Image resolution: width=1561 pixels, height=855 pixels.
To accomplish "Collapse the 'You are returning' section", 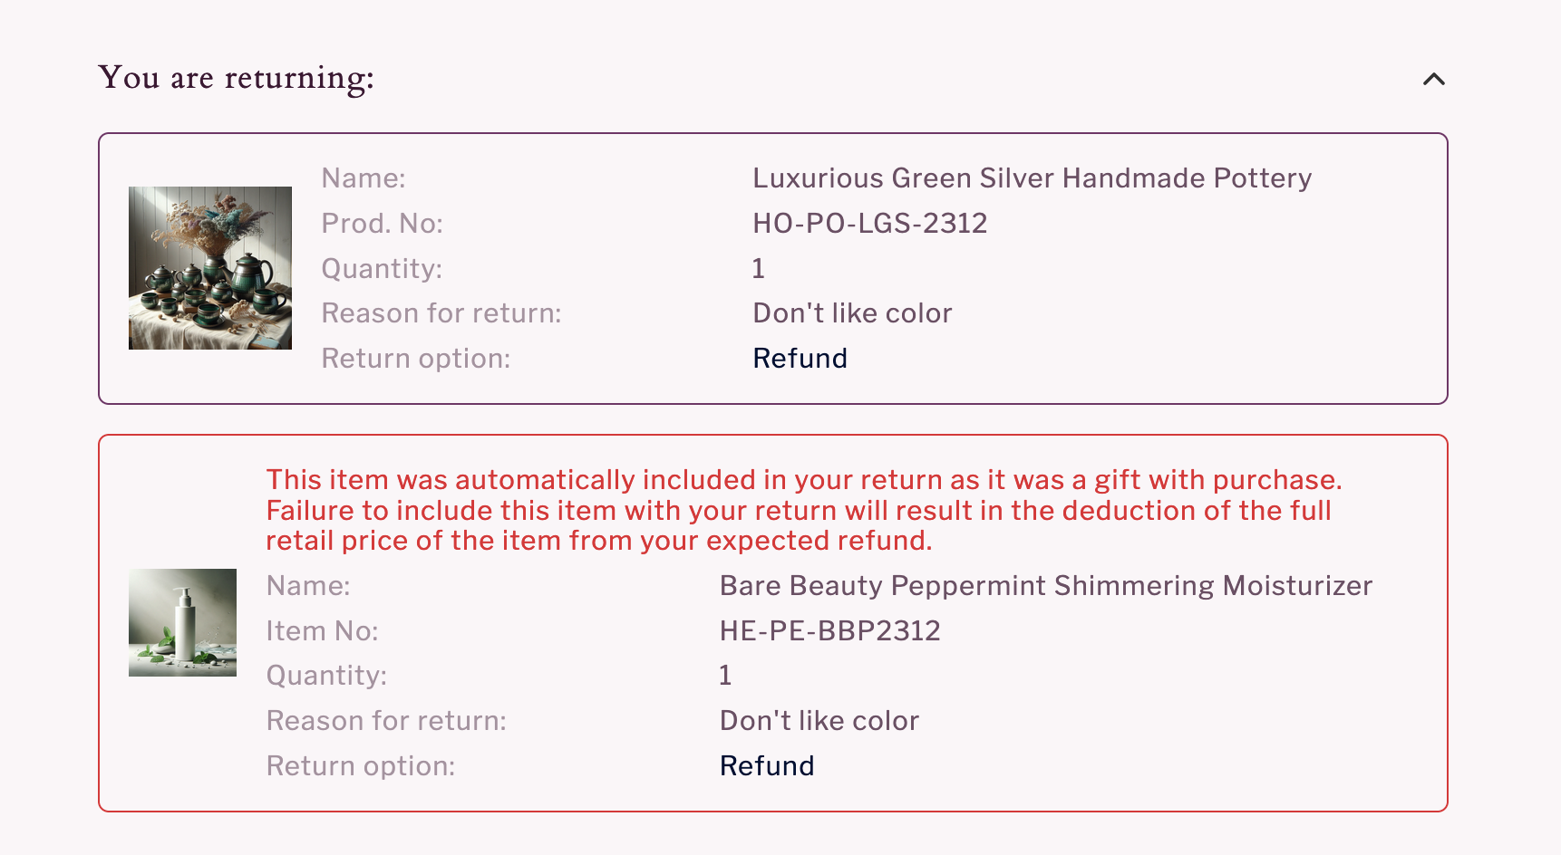I will pyautogui.click(x=1433, y=80).
